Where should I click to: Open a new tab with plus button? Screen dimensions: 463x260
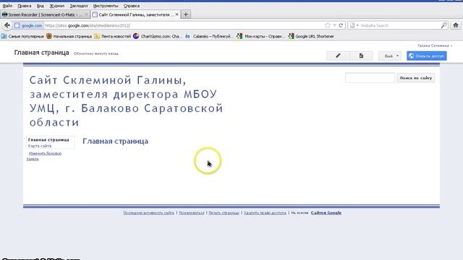click(x=186, y=14)
